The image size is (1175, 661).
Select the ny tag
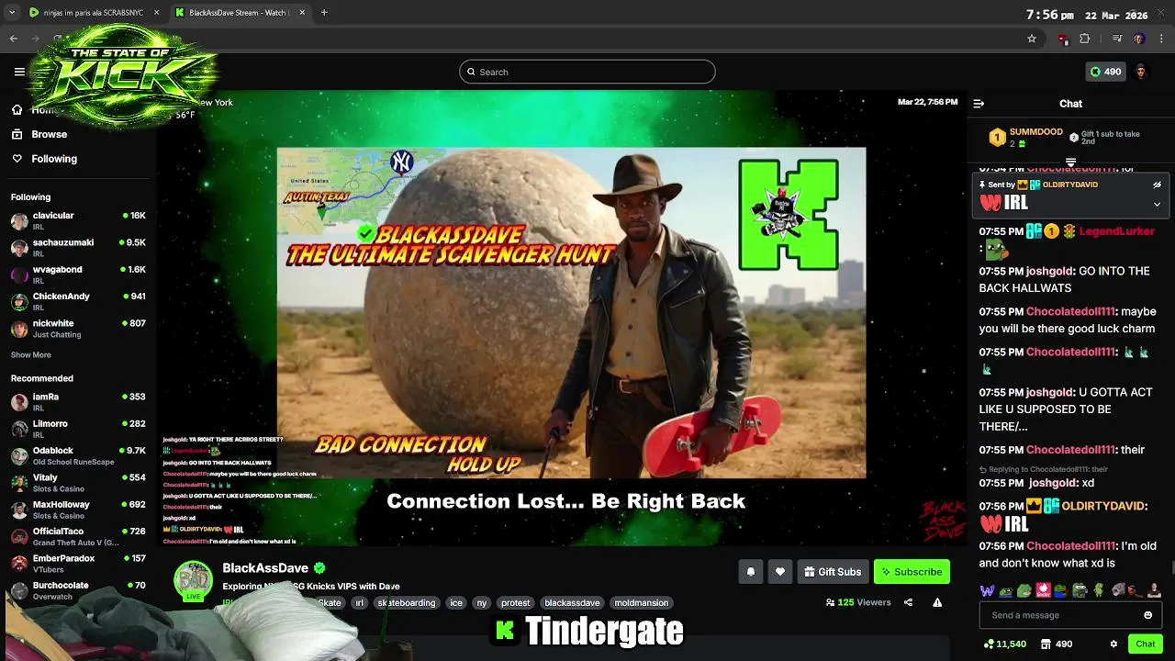482,603
